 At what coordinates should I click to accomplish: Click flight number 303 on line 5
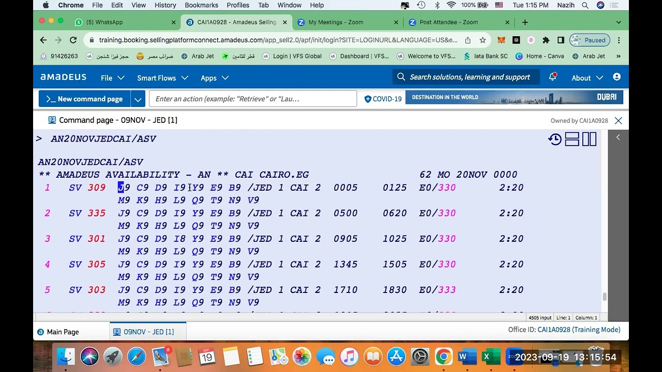pos(96,290)
